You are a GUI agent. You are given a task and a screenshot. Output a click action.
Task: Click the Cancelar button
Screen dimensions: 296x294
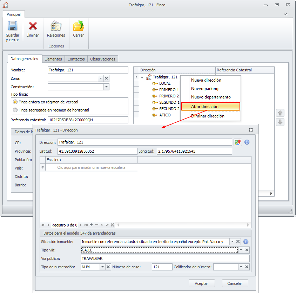point(235,283)
